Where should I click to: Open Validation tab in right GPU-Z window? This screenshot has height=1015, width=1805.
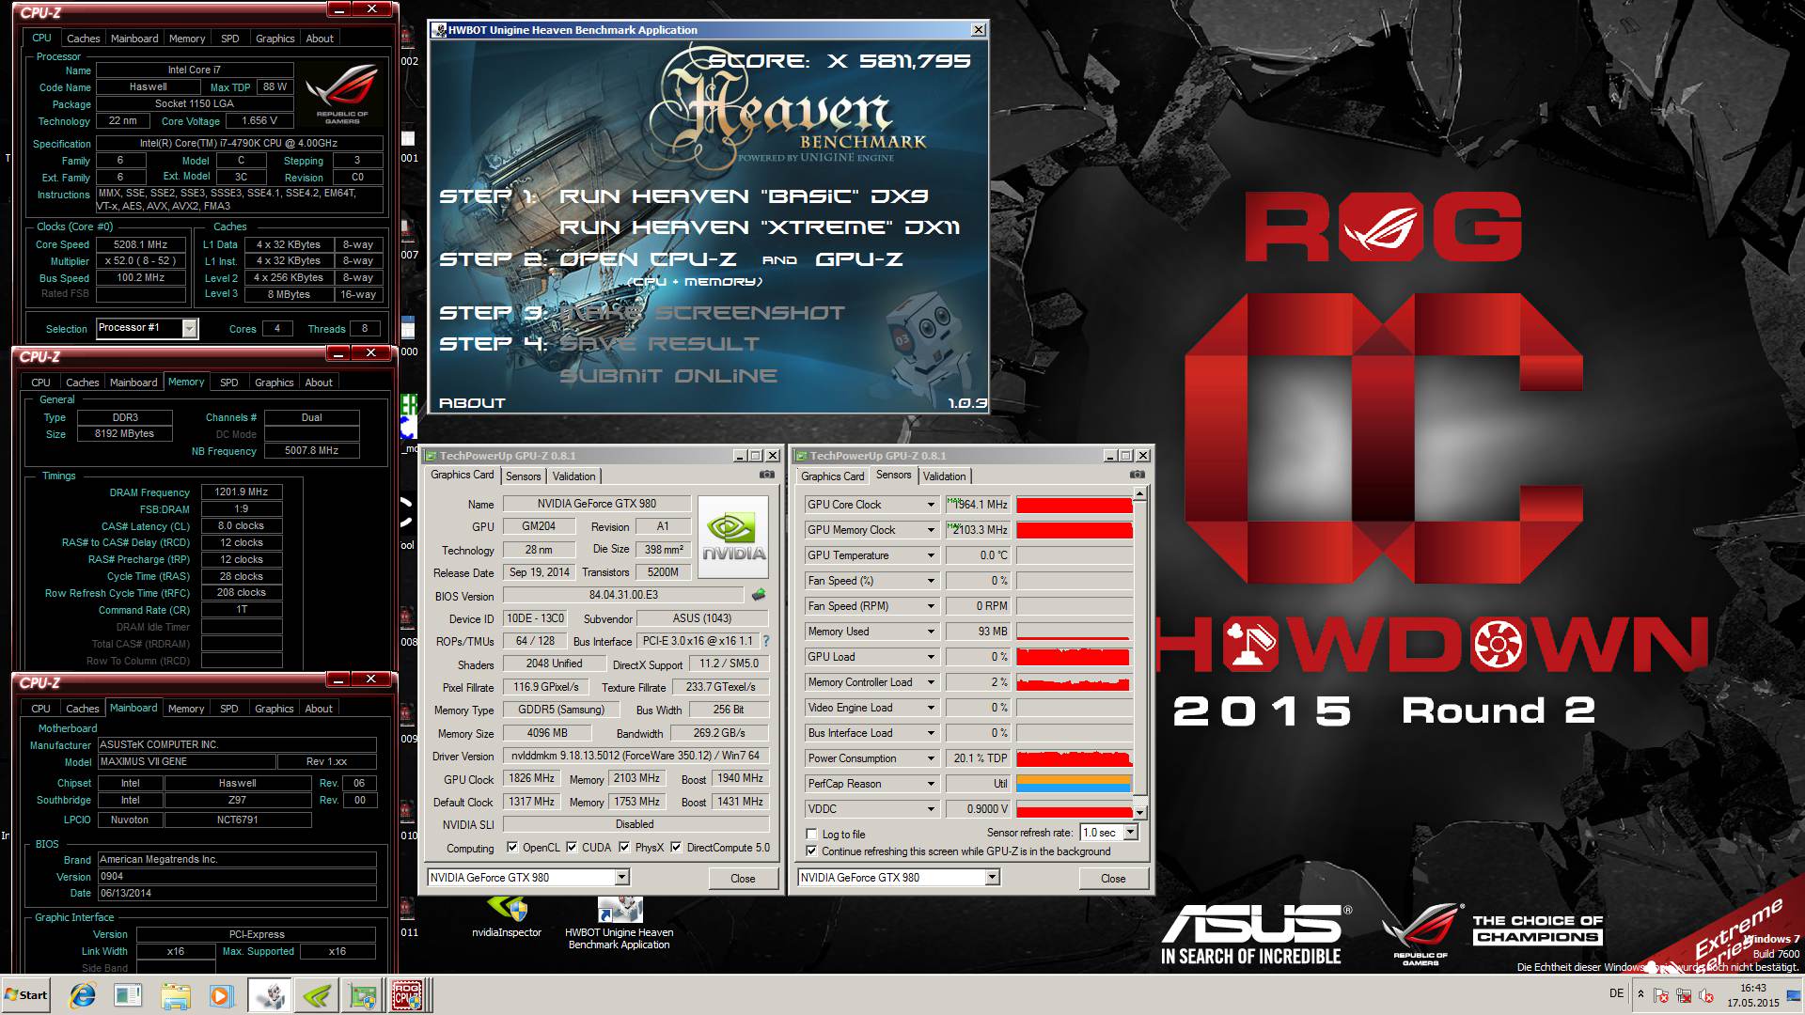click(944, 476)
